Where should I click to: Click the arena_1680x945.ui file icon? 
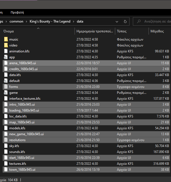coord(6,63)
